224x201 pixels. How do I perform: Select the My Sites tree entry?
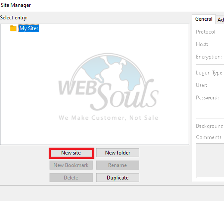coord(29,28)
